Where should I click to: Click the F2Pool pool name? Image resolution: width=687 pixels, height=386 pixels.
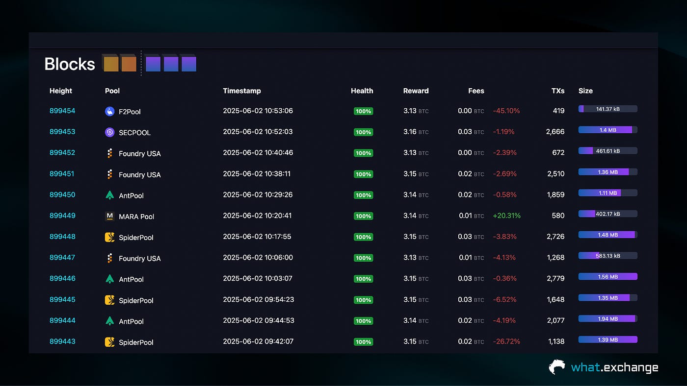[x=130, y=112]
